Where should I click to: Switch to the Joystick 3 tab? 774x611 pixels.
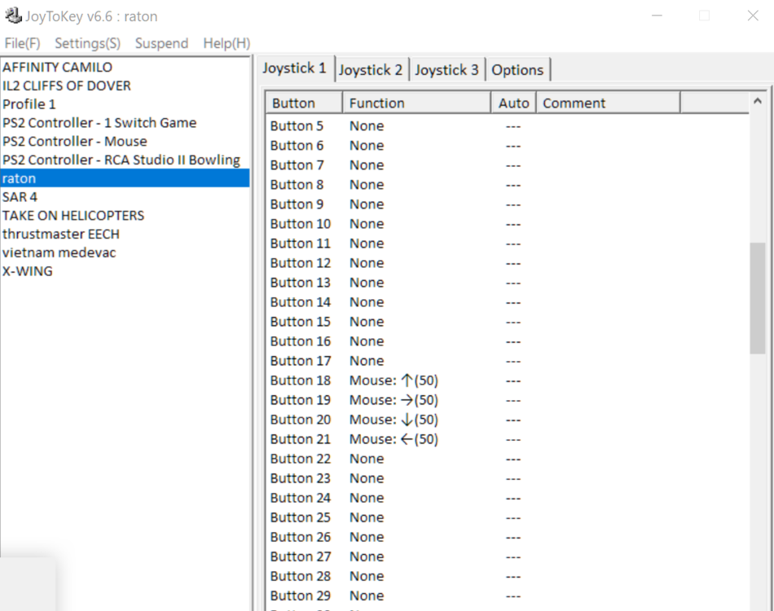point(446,69)
